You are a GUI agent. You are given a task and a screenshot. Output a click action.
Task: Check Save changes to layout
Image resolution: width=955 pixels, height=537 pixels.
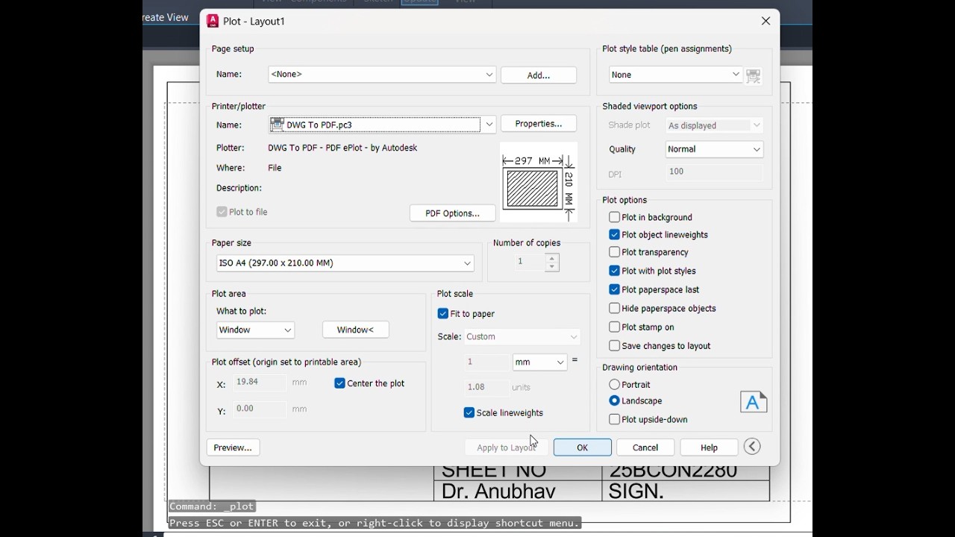point(614,345)
